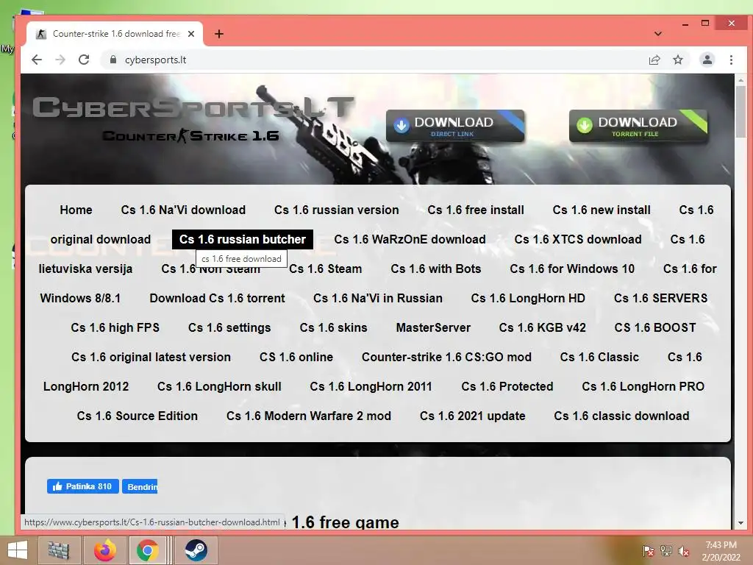Open Cs 1.6 russian version
The width and height of the screenshot is (753, 565).
click(337, 210)
